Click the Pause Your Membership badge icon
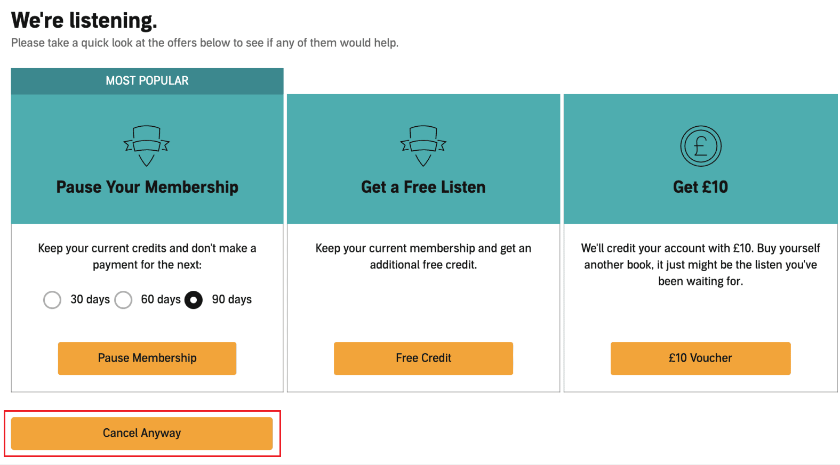840x465 pixels. click(x=147, y=146)
